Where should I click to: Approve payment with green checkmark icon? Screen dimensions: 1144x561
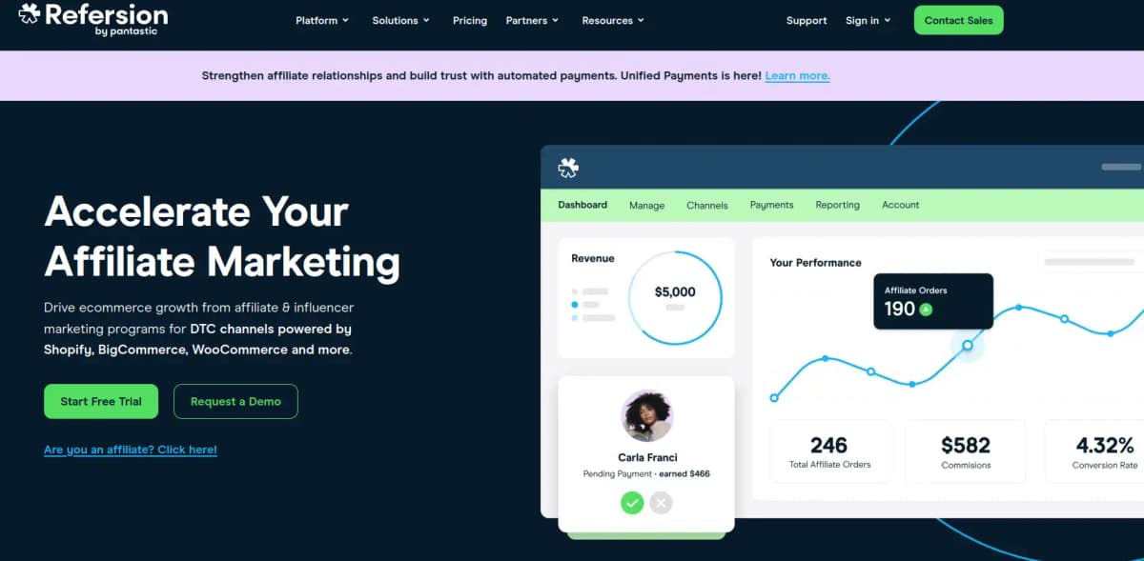pyautogui.click(x=632, y=503)
